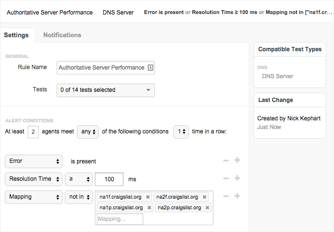Add a condition after the Error row

click(237, 161)
